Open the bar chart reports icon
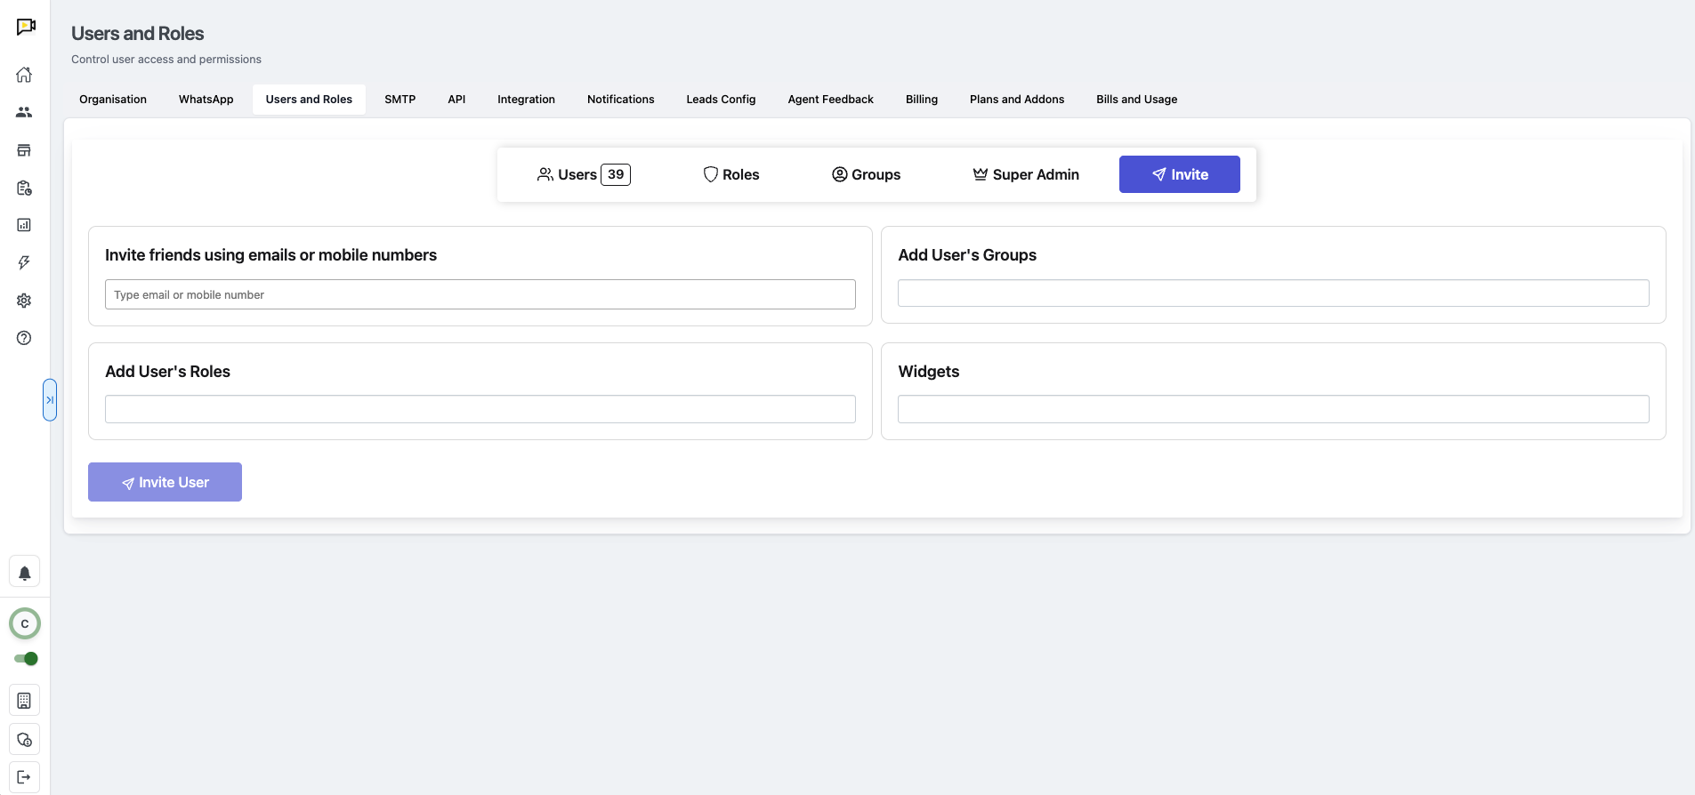 [24, 225]
